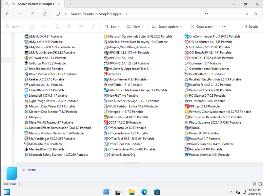Click the Rename icon in toolbar
This screenshot has height=196, width=263.
pos(69,27)
